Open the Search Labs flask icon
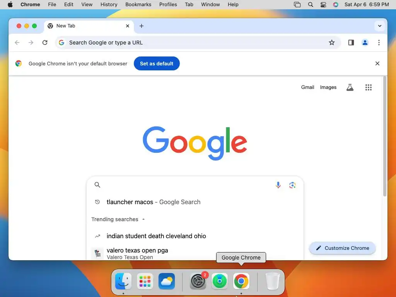 [x=350, y=87]
